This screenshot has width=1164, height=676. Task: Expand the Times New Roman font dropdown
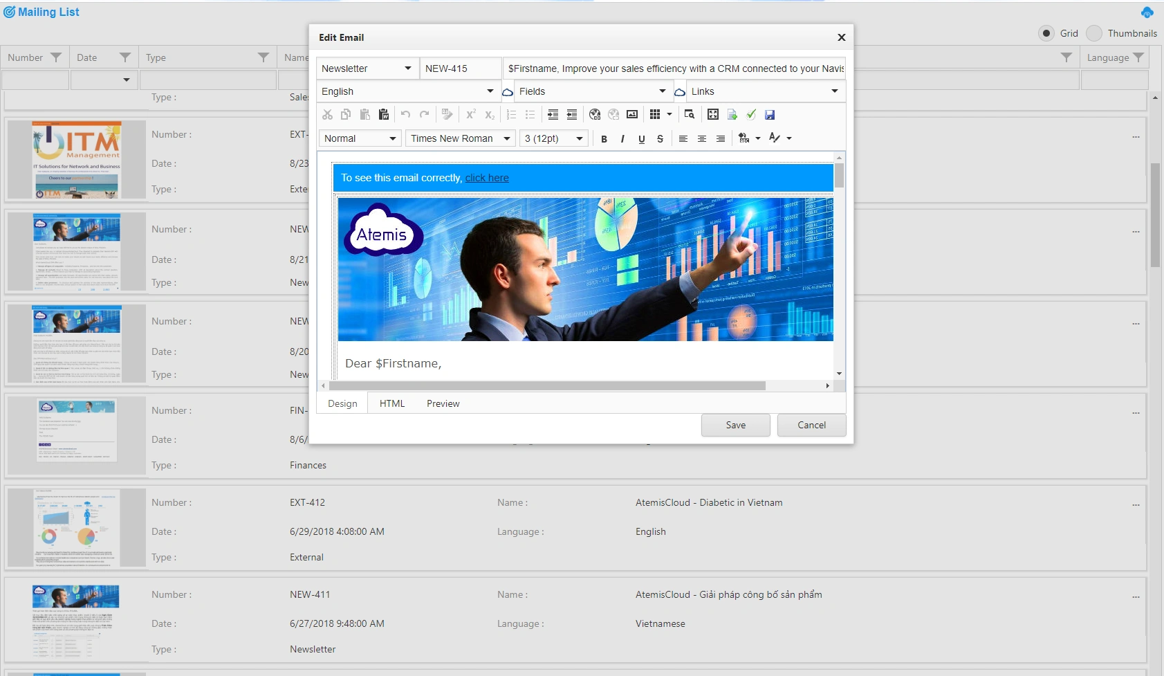(x=460, y=138)
